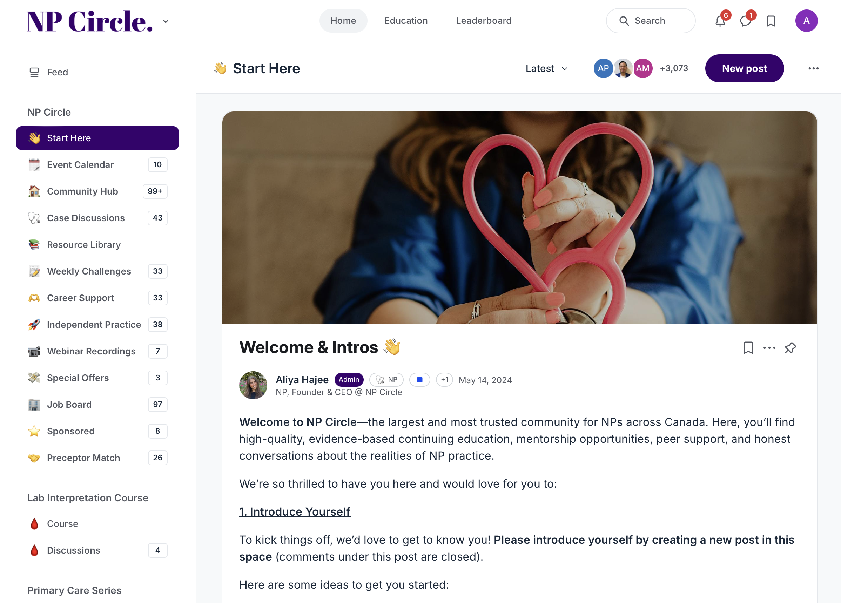
Task: Click the Search input field
Action: tap(651, 21)
